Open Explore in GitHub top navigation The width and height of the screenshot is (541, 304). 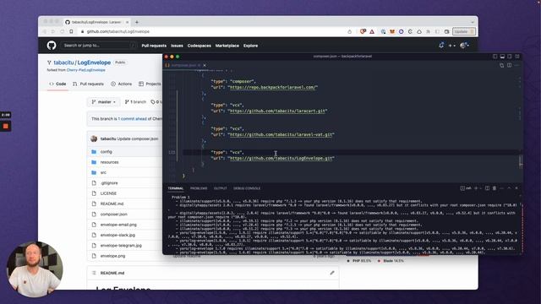[x=250, y=46]
